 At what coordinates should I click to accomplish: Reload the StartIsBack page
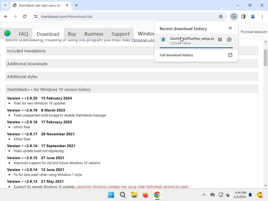pos(25,16)
